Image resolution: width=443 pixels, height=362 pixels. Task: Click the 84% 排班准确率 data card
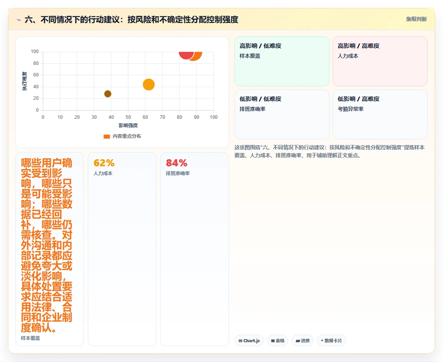(194, 249)
